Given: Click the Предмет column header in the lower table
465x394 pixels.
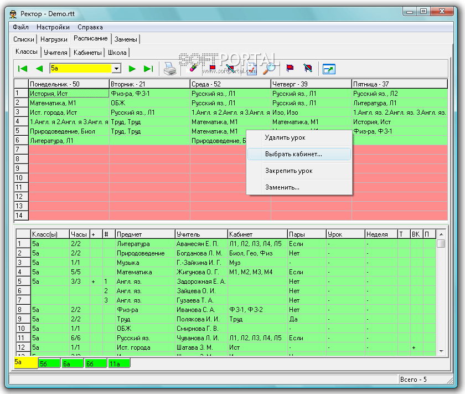Looking at the screenshot, I should [145, 234].
